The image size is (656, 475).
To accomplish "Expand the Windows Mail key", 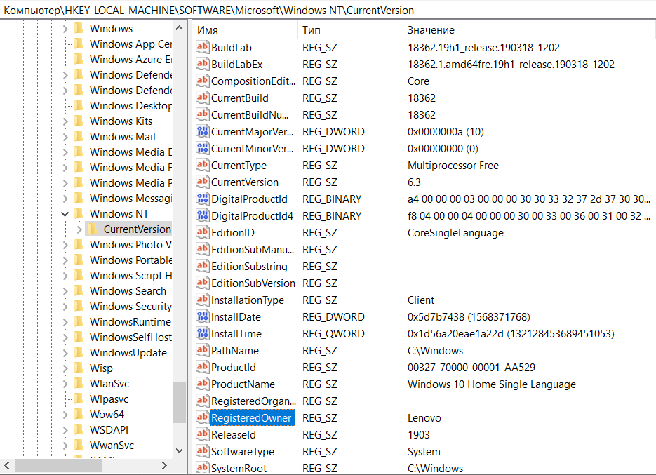I will 65,137.
